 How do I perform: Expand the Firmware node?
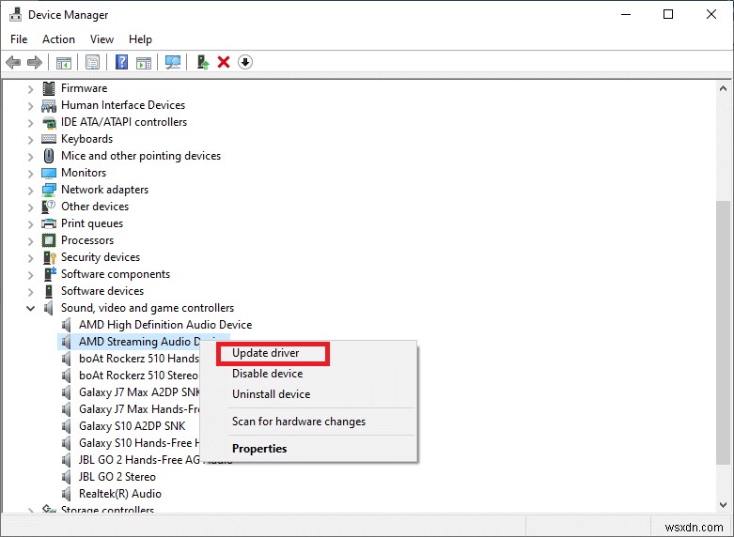[x=30, y=88]
